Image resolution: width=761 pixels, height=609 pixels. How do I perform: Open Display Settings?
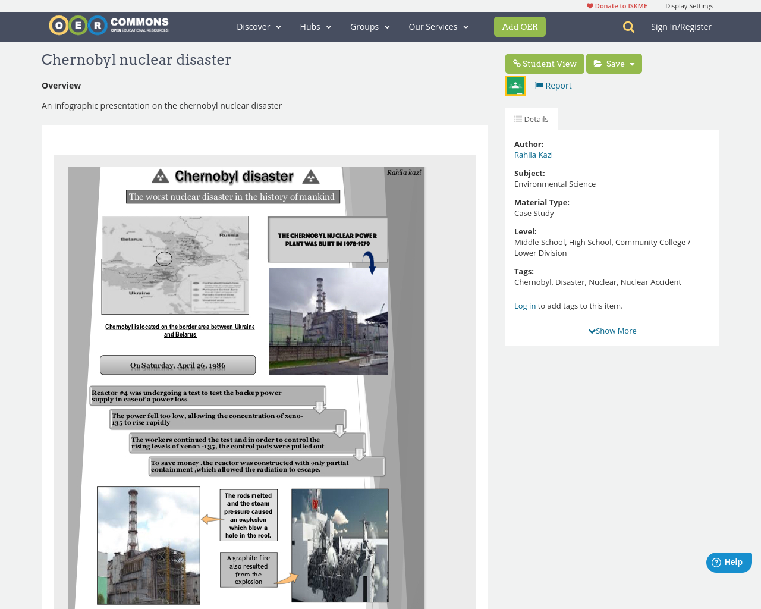689,6
